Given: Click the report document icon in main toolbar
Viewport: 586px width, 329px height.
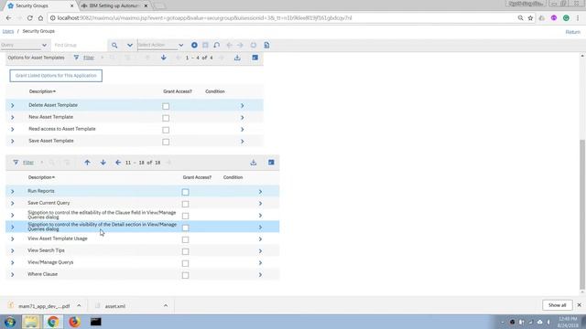Looking at the screenshot, I should (266, 45).
